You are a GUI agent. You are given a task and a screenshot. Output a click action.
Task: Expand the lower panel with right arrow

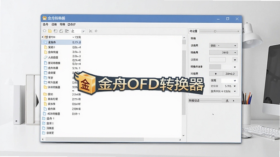click(233, 101)
